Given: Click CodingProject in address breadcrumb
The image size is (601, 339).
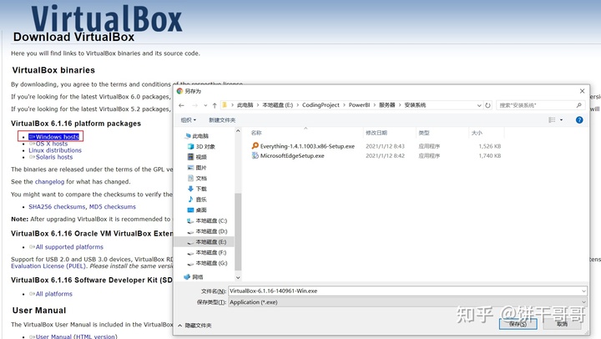Looking at the screenshot, I should coord(321,105).
